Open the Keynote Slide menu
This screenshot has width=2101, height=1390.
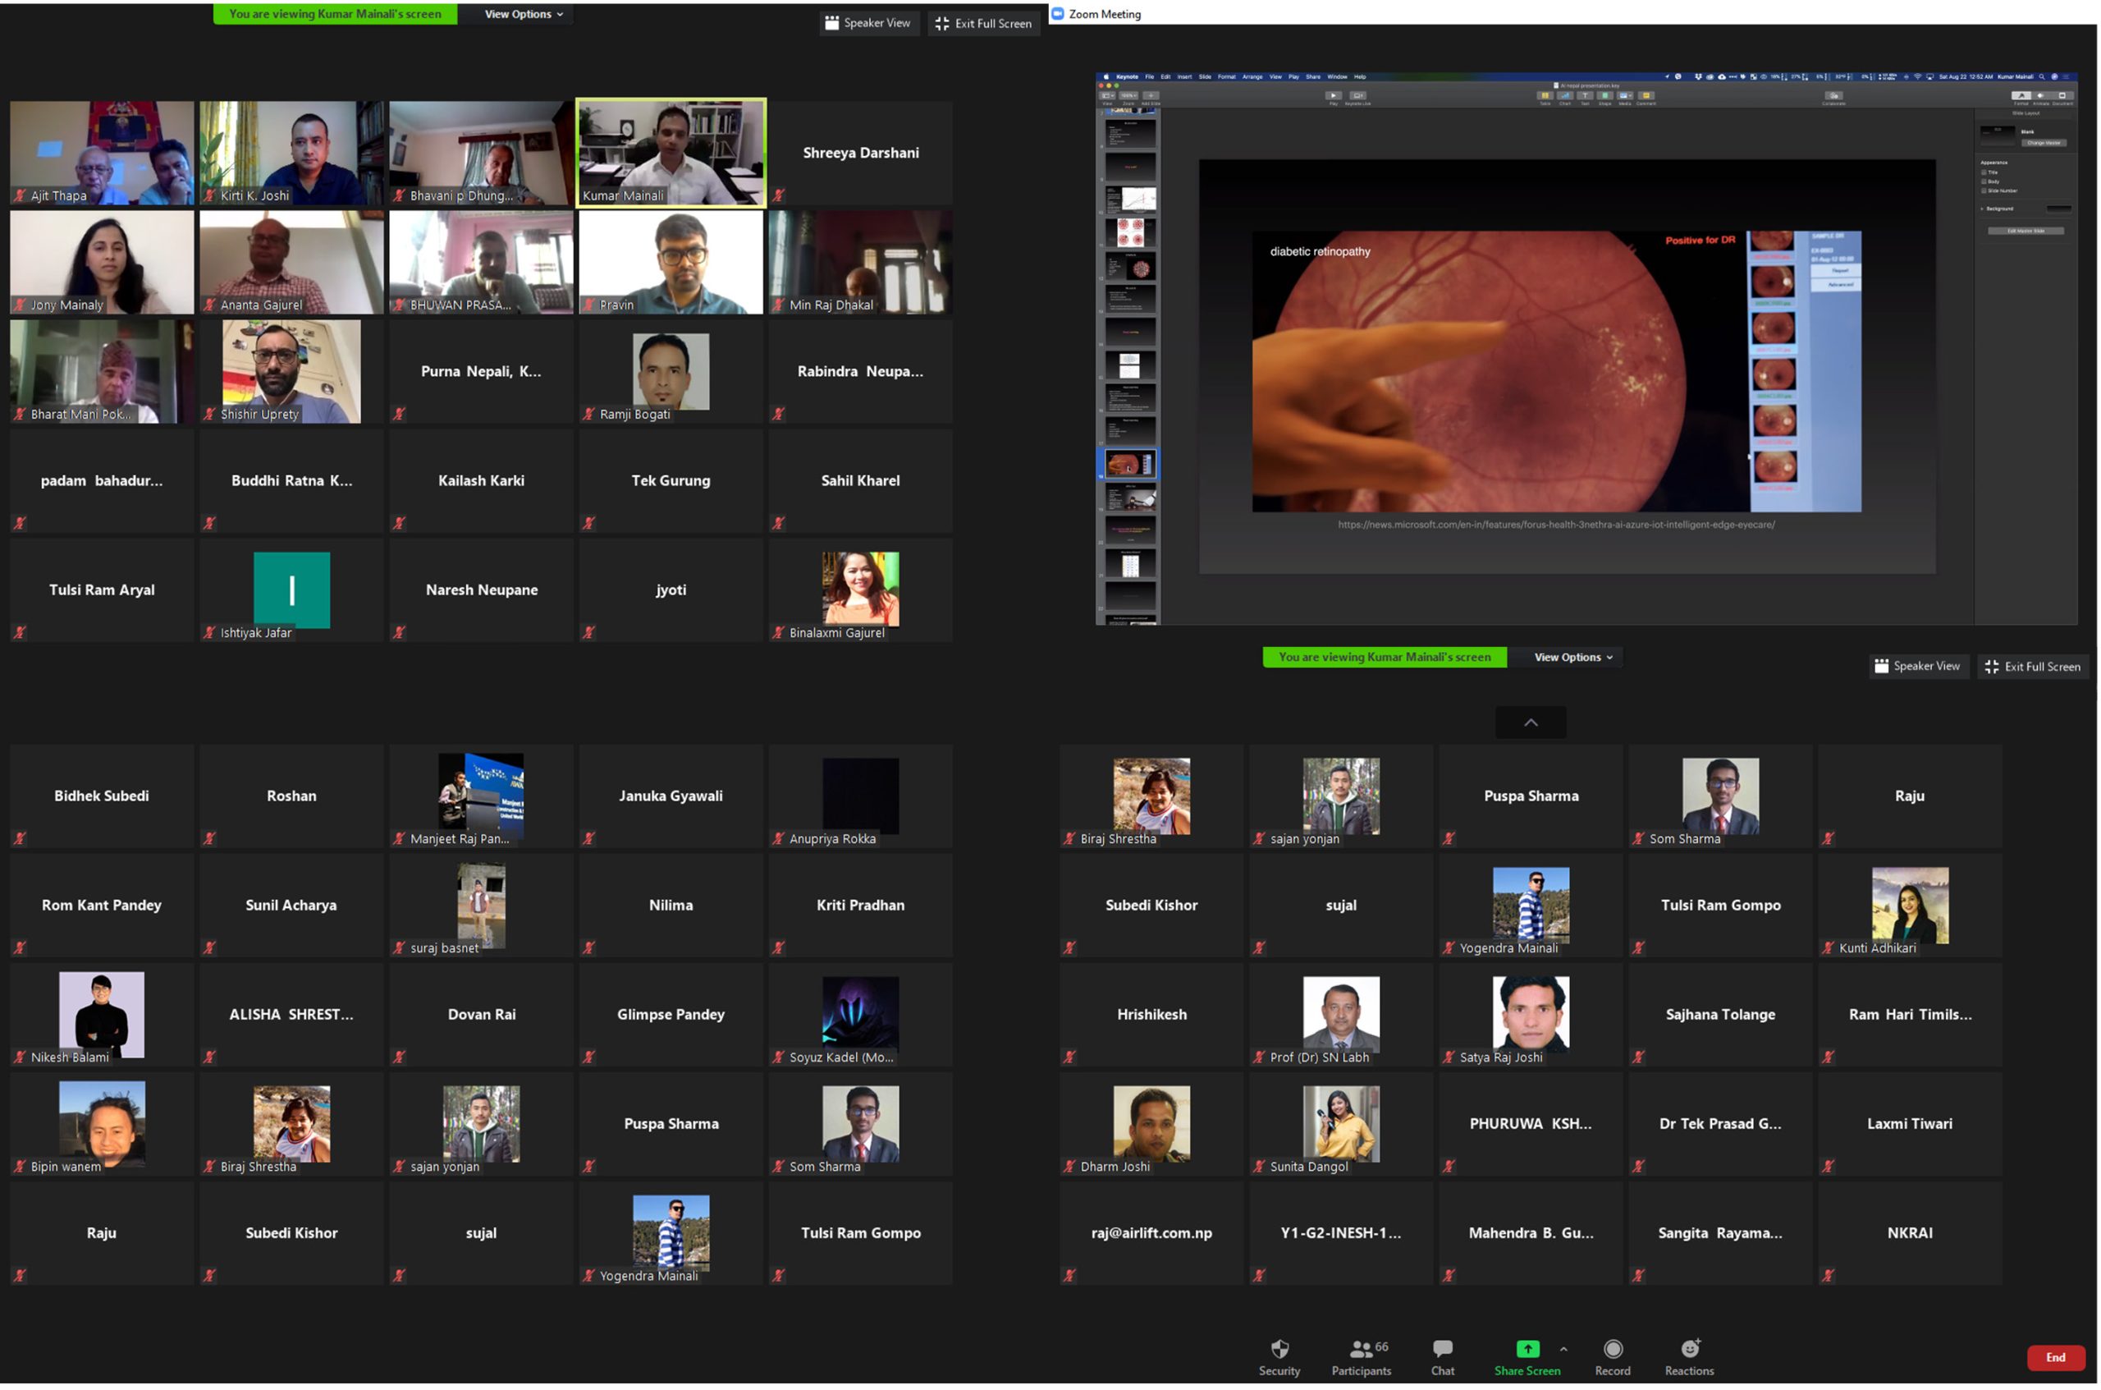pos(1204,77)
